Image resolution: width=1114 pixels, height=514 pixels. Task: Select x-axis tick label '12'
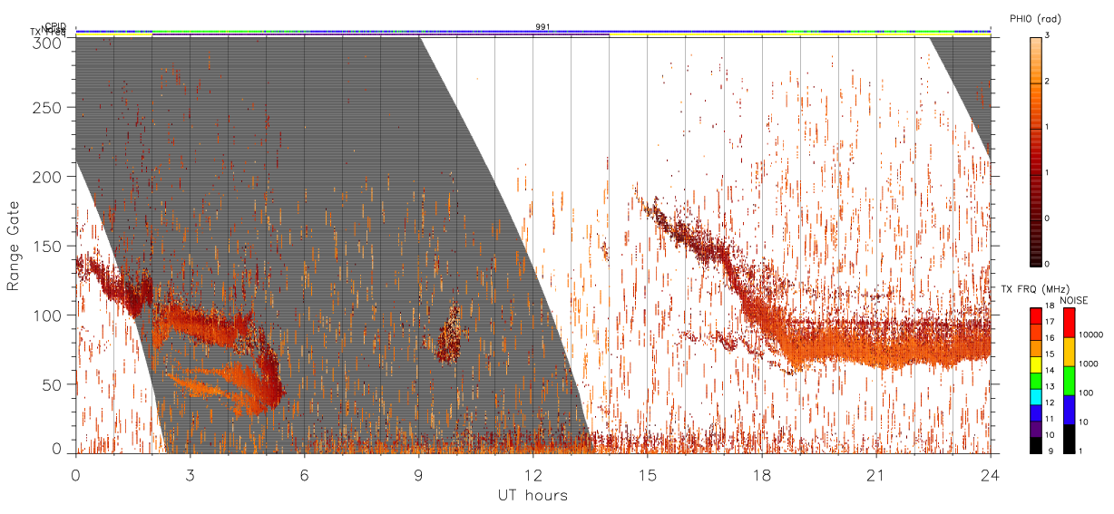pos(533,475)
